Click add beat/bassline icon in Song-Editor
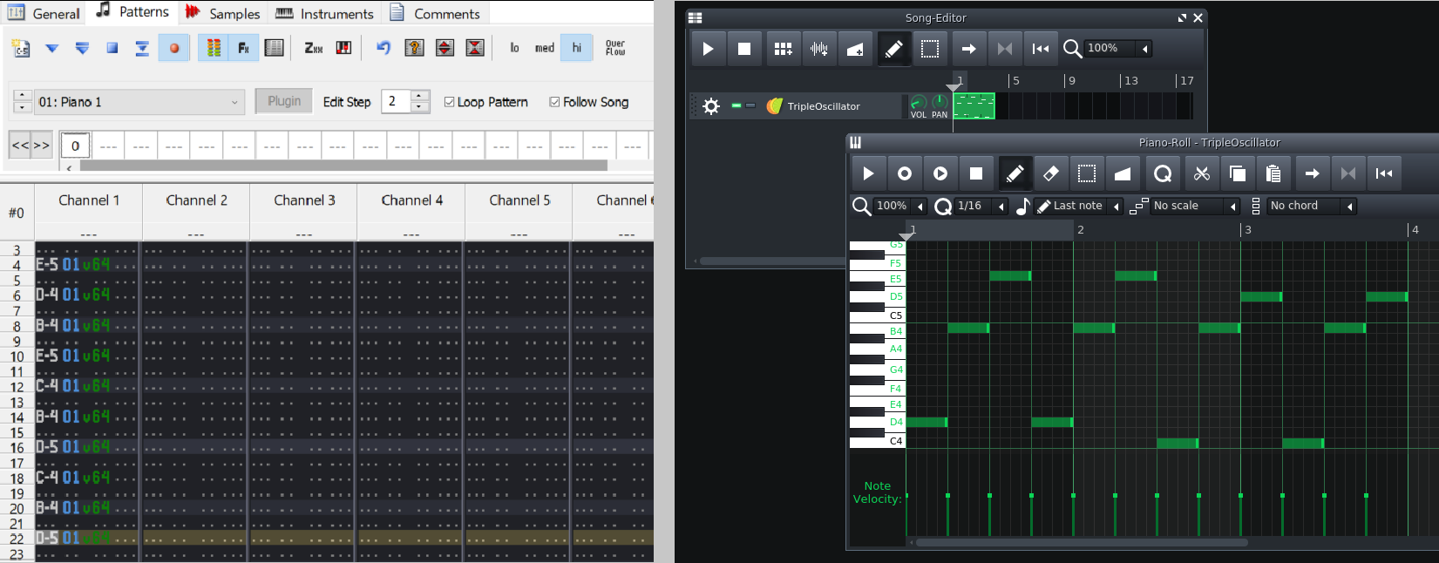This screenshot has height=563, width=1439. click(784, 49)
